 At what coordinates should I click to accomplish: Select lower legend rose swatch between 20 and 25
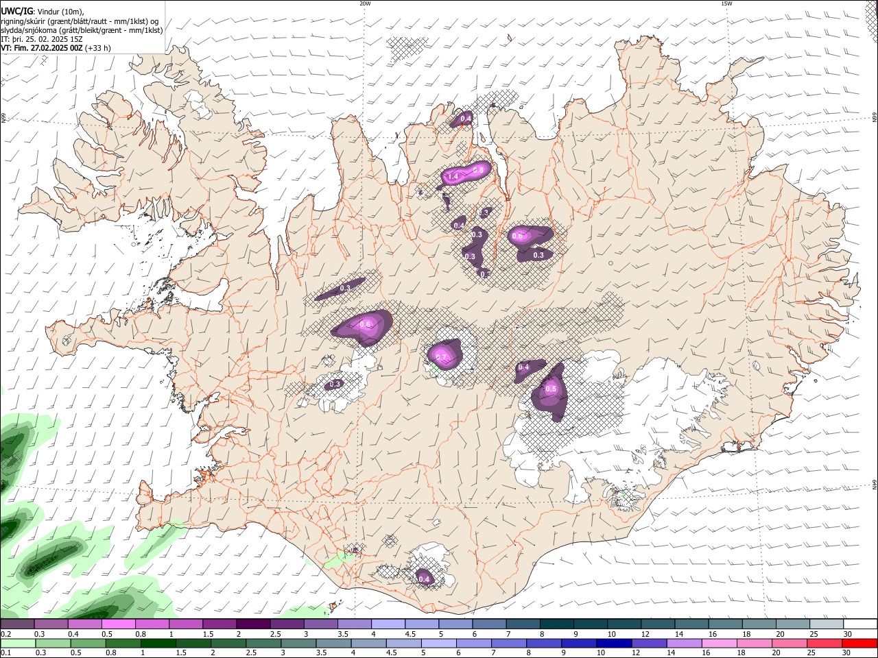[790, 643]
